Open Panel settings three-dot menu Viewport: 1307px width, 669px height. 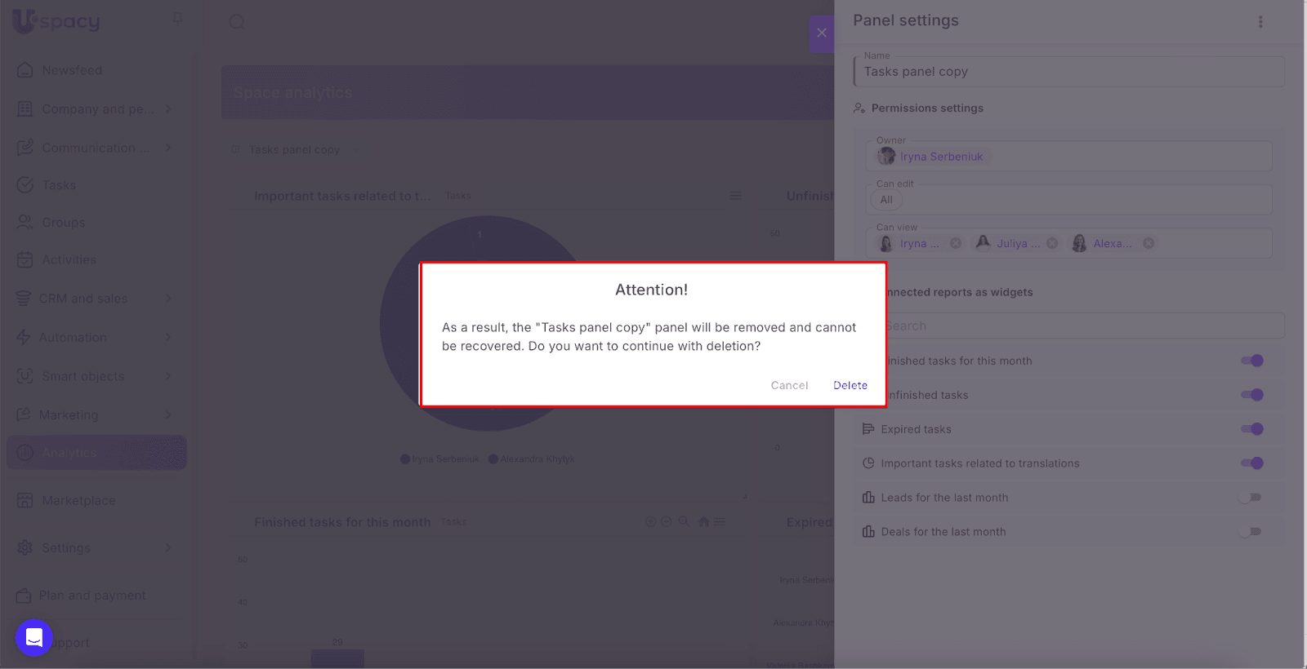[1260, 22]
